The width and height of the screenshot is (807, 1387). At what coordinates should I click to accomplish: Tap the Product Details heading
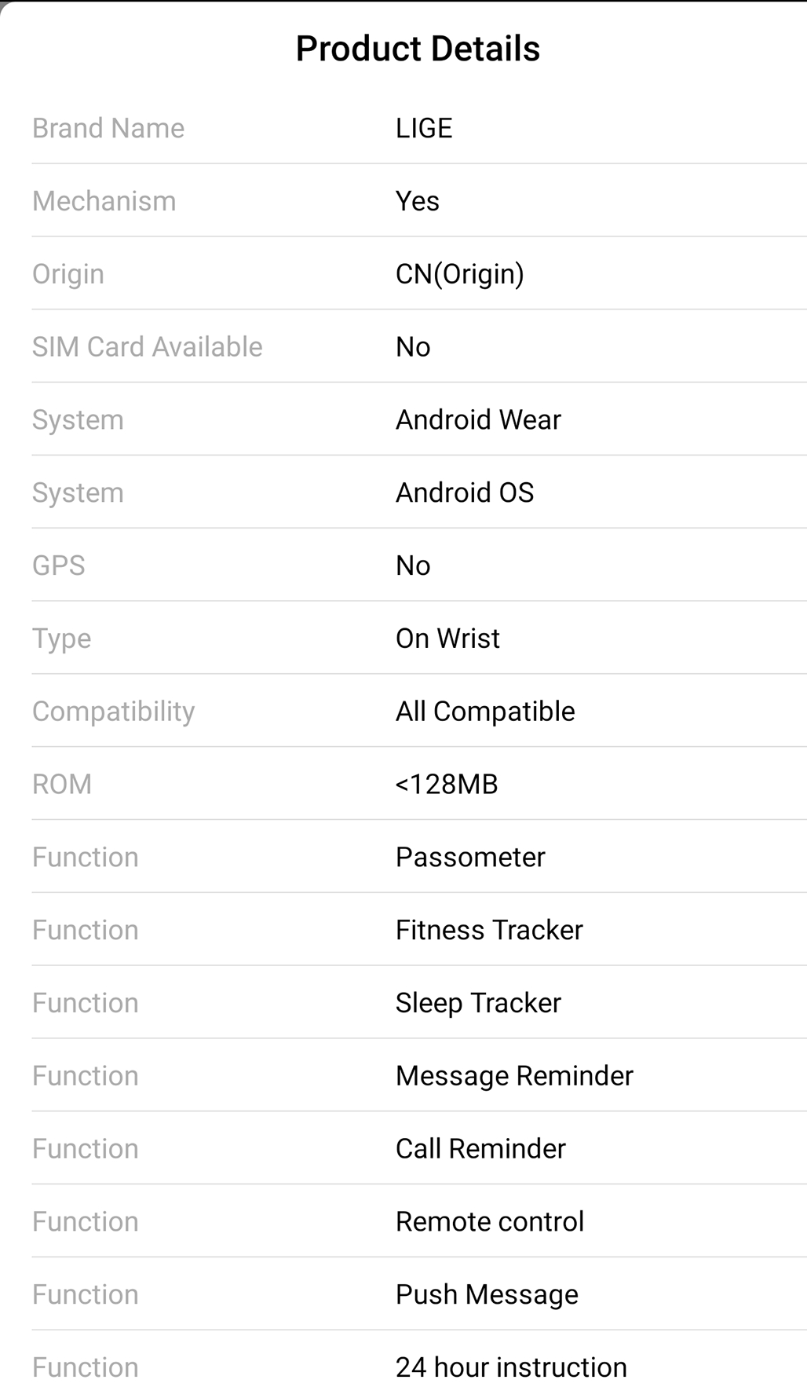[418, 49]
